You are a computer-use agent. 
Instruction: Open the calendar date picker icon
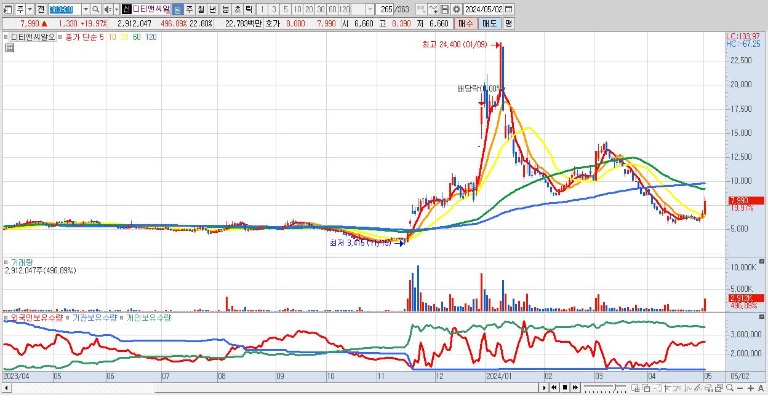click(509, 9)
